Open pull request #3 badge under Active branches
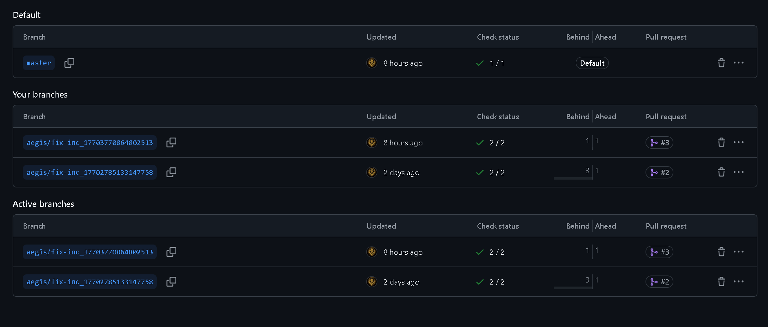 (659, 252)
